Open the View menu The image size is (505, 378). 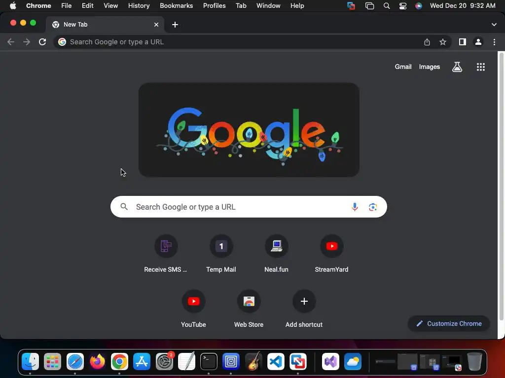coord(110,6)
